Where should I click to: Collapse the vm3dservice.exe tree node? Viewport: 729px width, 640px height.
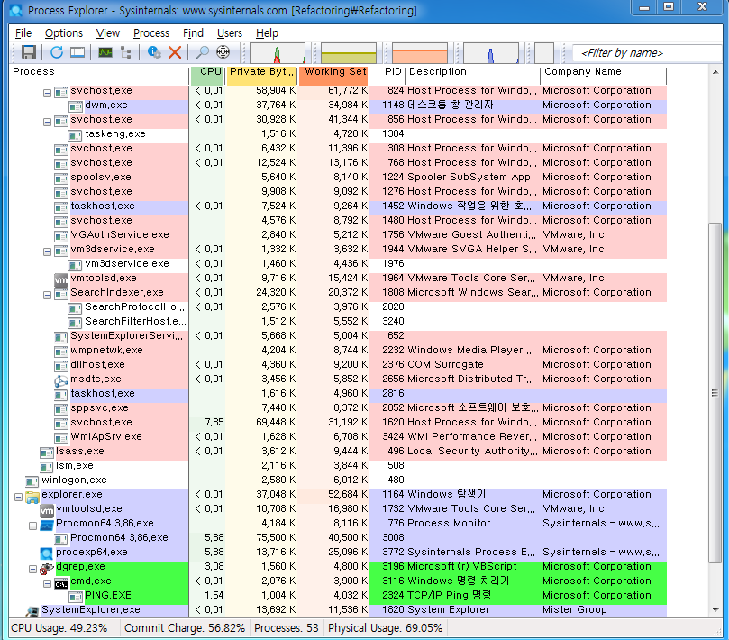pos(47,251)
